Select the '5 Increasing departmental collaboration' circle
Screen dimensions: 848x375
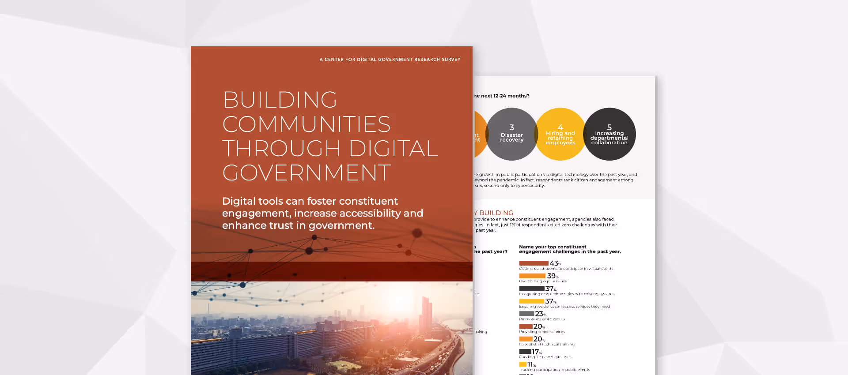click(x=609, y=134)
